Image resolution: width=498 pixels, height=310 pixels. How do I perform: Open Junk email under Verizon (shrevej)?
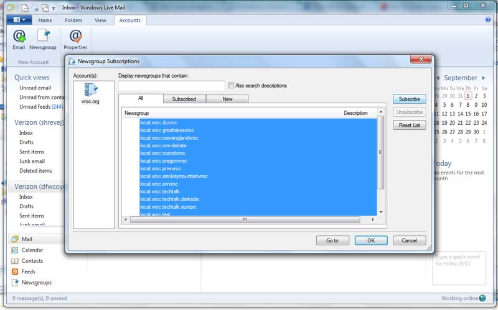click(32, 161)
